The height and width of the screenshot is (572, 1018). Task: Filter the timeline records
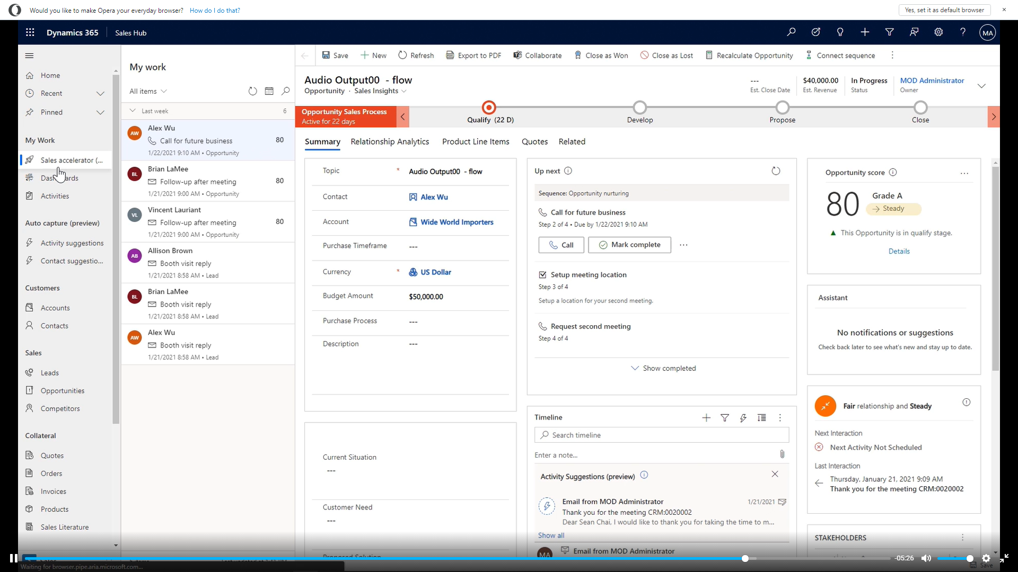(x=725, y=418)
